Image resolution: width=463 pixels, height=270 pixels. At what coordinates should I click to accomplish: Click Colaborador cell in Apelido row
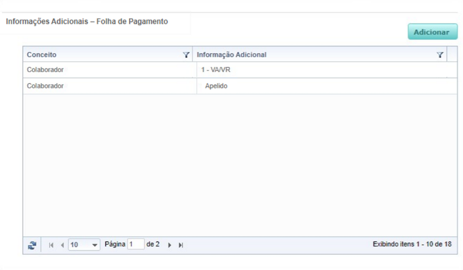[x=45, y=86]
